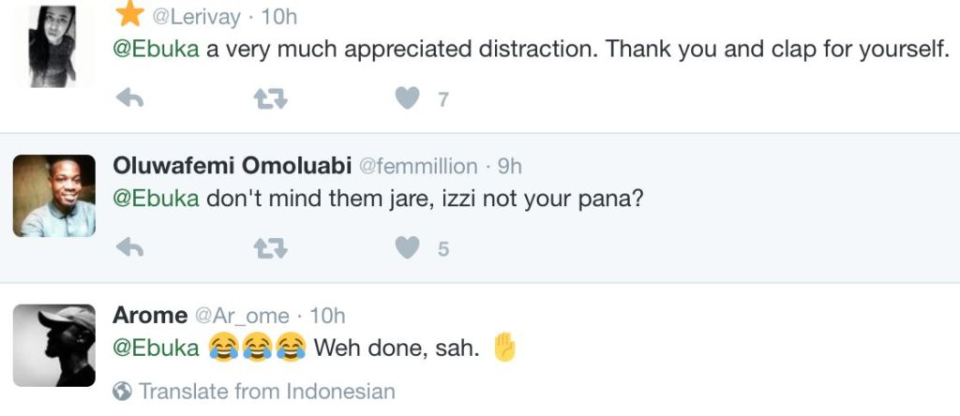This screenshot has width=960, height=416.
Task: View Arome's profile photo
Action: (x=53, y=346)
